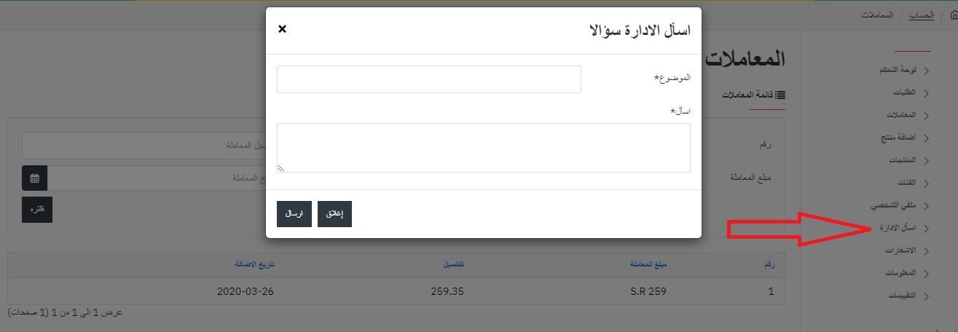Sort by تاريخ الاضافة column header

tap(254, 264)
